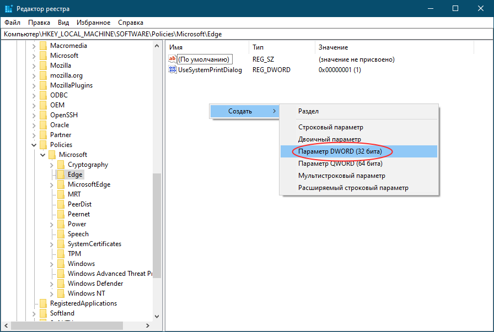Expand the Softland tree node
This screenshot has height=332, width=494.
coord(34,314)
